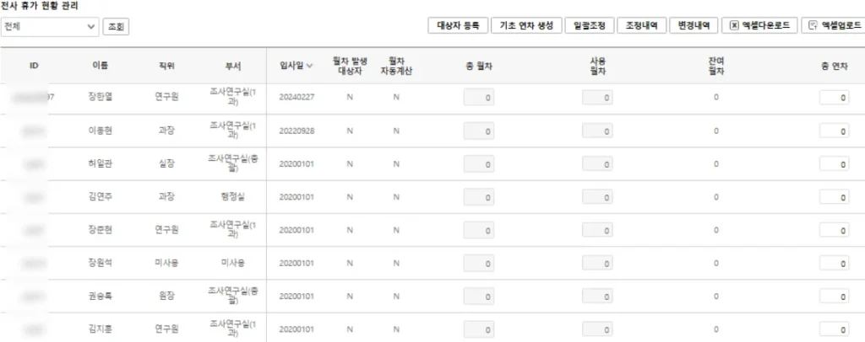Click the 대상자 등록 button
Screen dimensions: 865x342
[x=457, y=25]
